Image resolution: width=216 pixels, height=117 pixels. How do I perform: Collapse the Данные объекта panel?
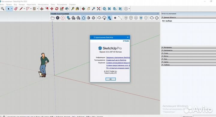click(188, 17)
